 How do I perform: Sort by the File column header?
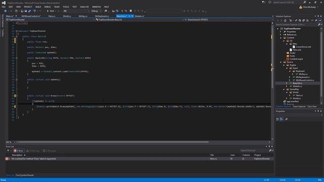[x=212, y=155]
